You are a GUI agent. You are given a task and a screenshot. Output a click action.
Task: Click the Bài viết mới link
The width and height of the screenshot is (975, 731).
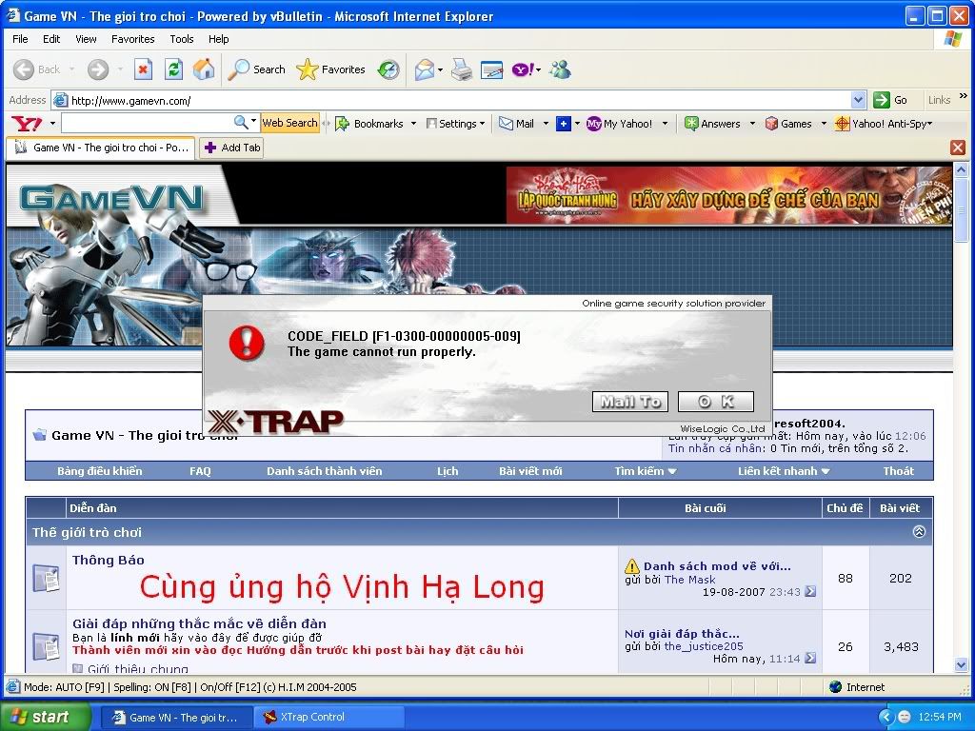coord(530,471)
